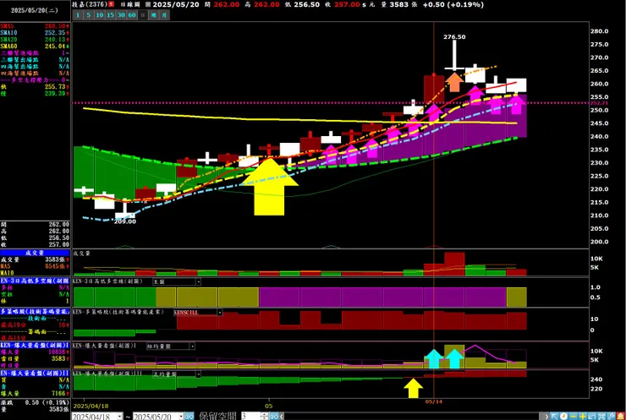Click the right scroll arrow of the chart scrollbar

click(546, 417)
